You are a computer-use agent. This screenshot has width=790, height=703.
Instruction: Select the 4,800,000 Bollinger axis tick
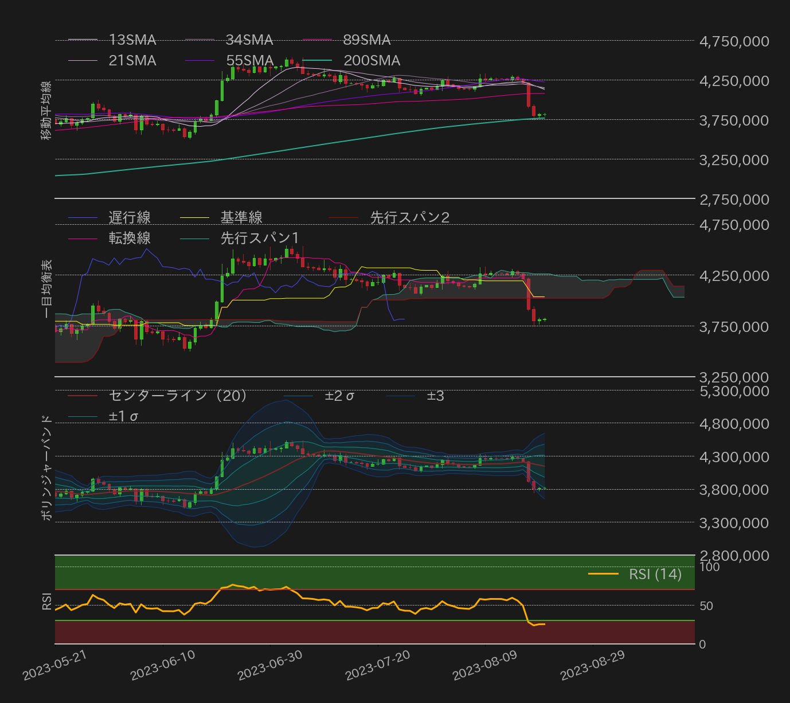click(x=734, y=424)
